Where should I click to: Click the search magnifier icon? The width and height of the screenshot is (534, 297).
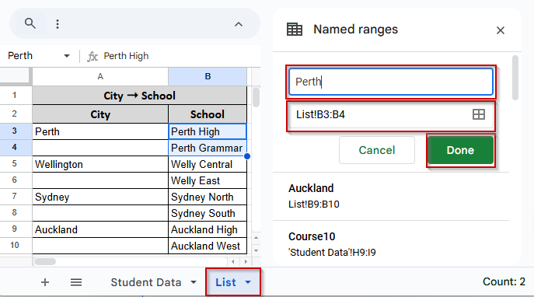coord(30,23)
